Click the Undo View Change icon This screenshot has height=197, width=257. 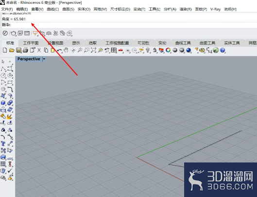point(107,50)
